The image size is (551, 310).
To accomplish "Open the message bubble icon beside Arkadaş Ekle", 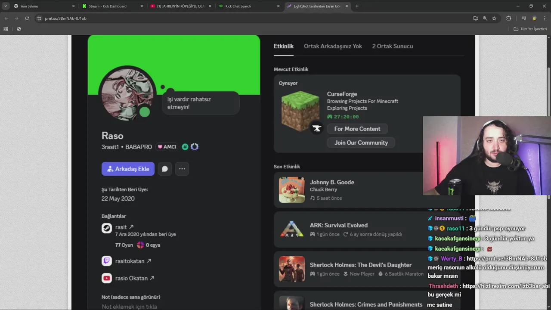I will pos(165,169).
